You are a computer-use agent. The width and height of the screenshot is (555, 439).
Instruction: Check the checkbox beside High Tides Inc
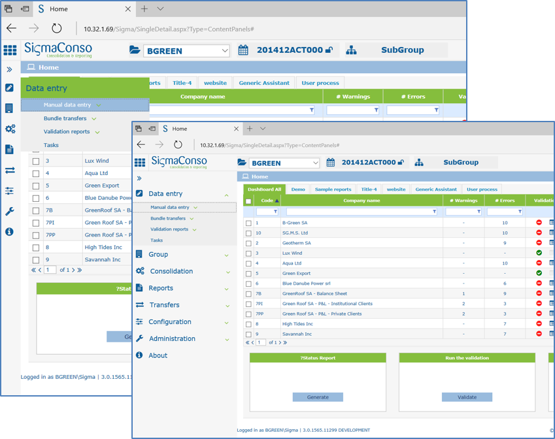click(x=247, y=324)
